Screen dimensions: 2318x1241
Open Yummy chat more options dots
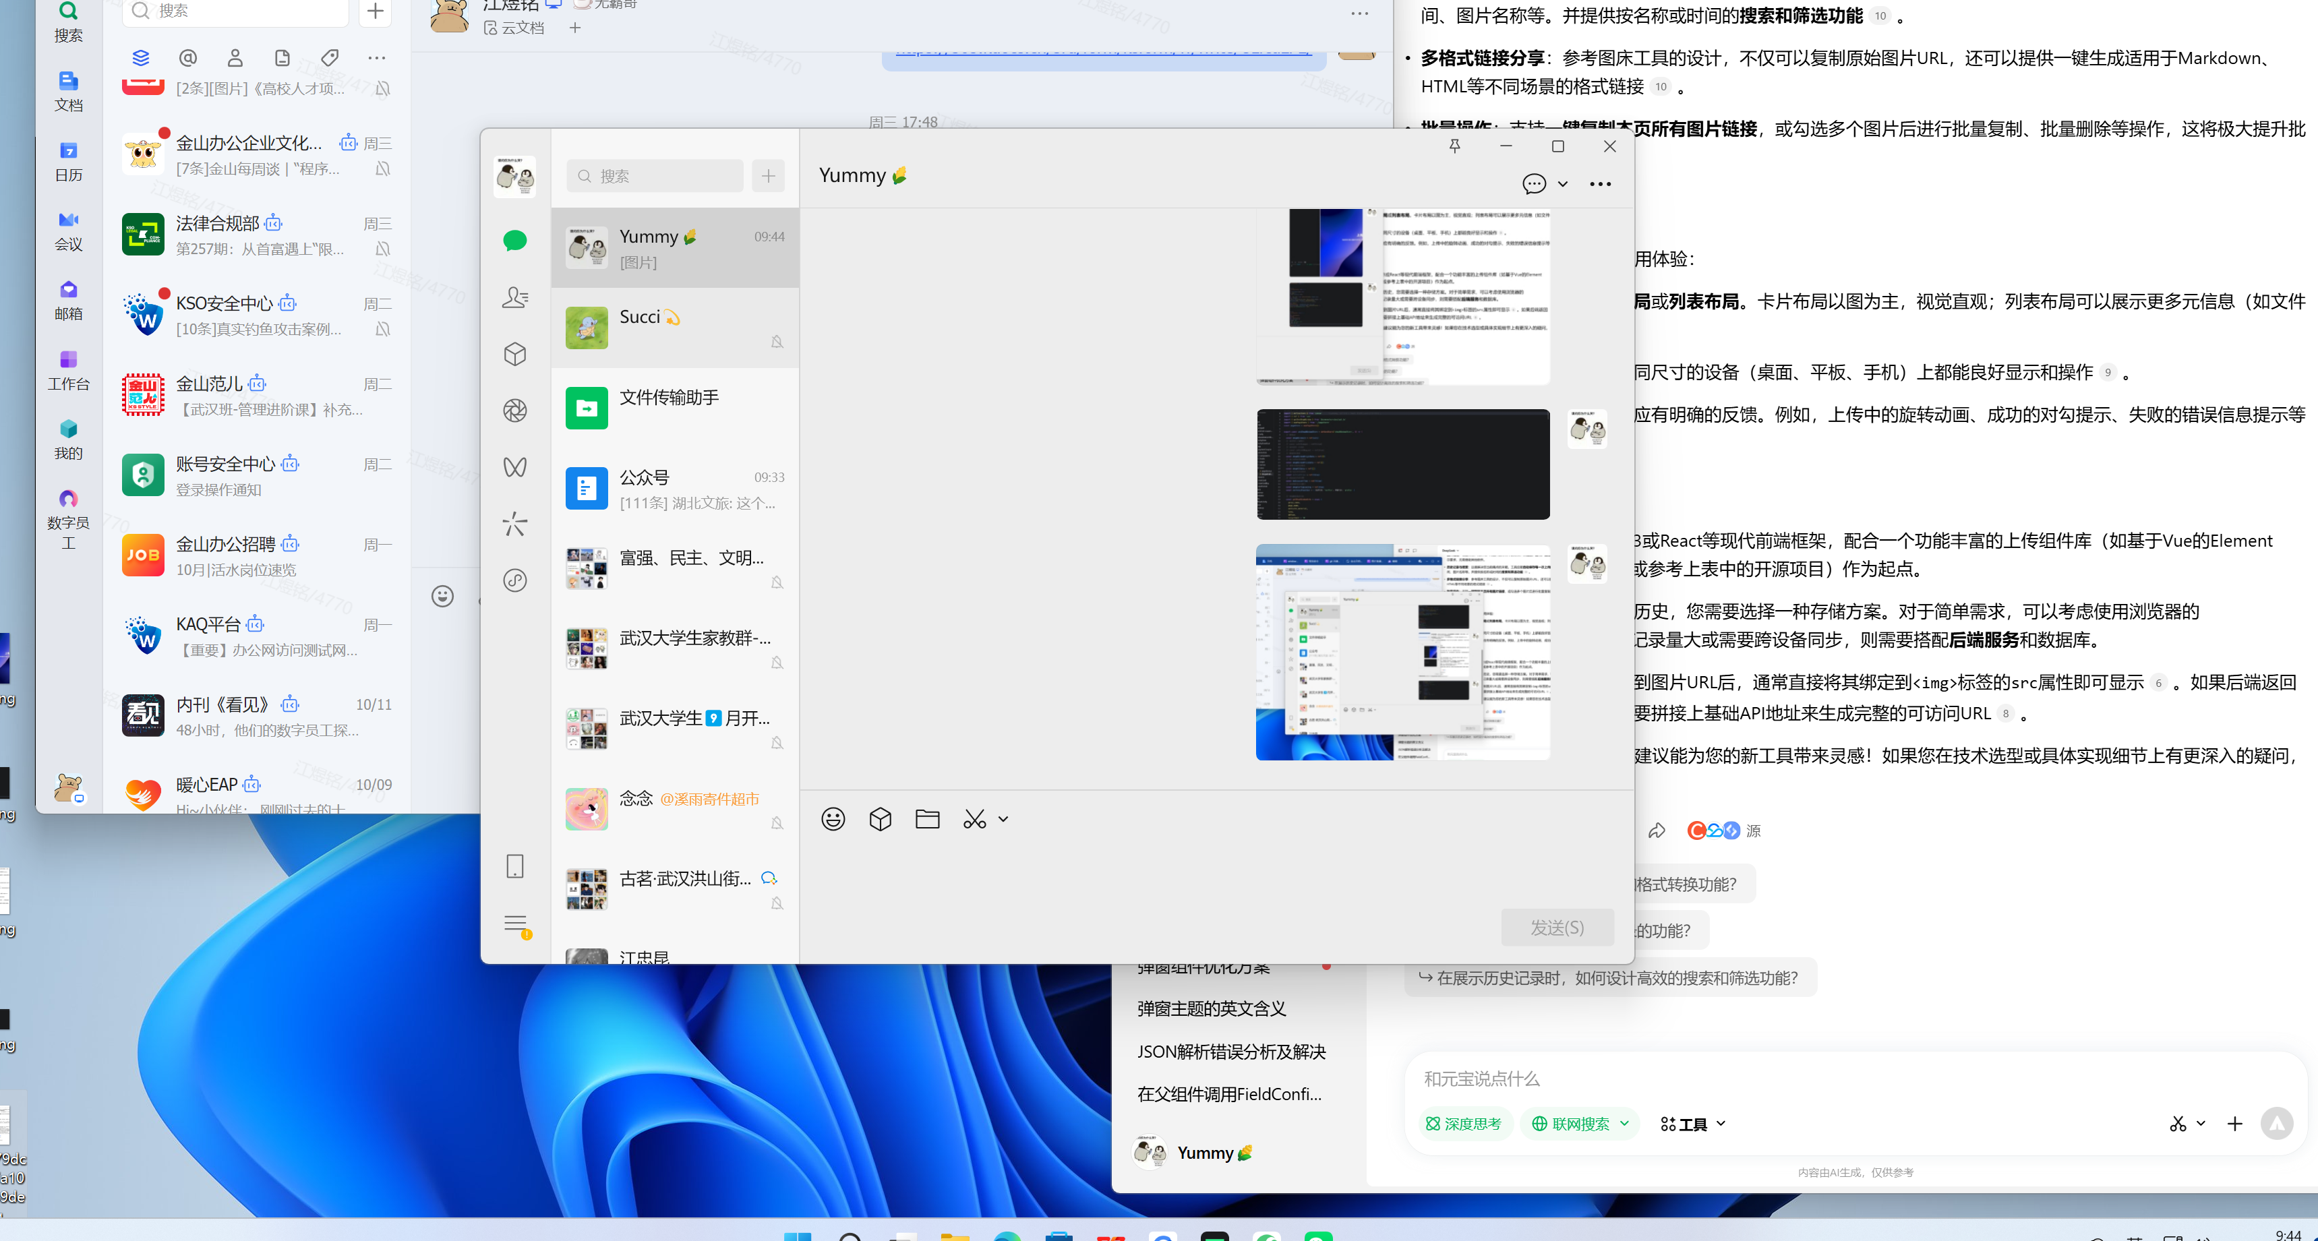[x=1600, y=185]
